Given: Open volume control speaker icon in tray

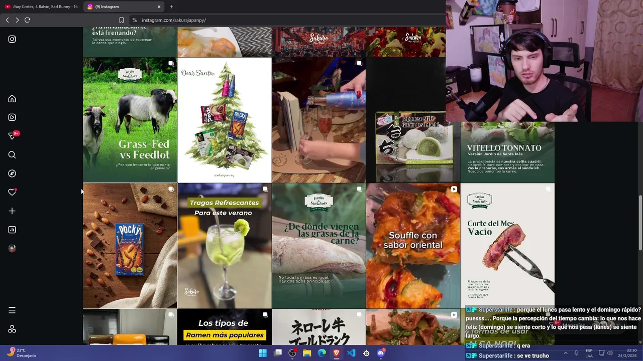Looking at the screenshot, I should (x=610, y=353).
